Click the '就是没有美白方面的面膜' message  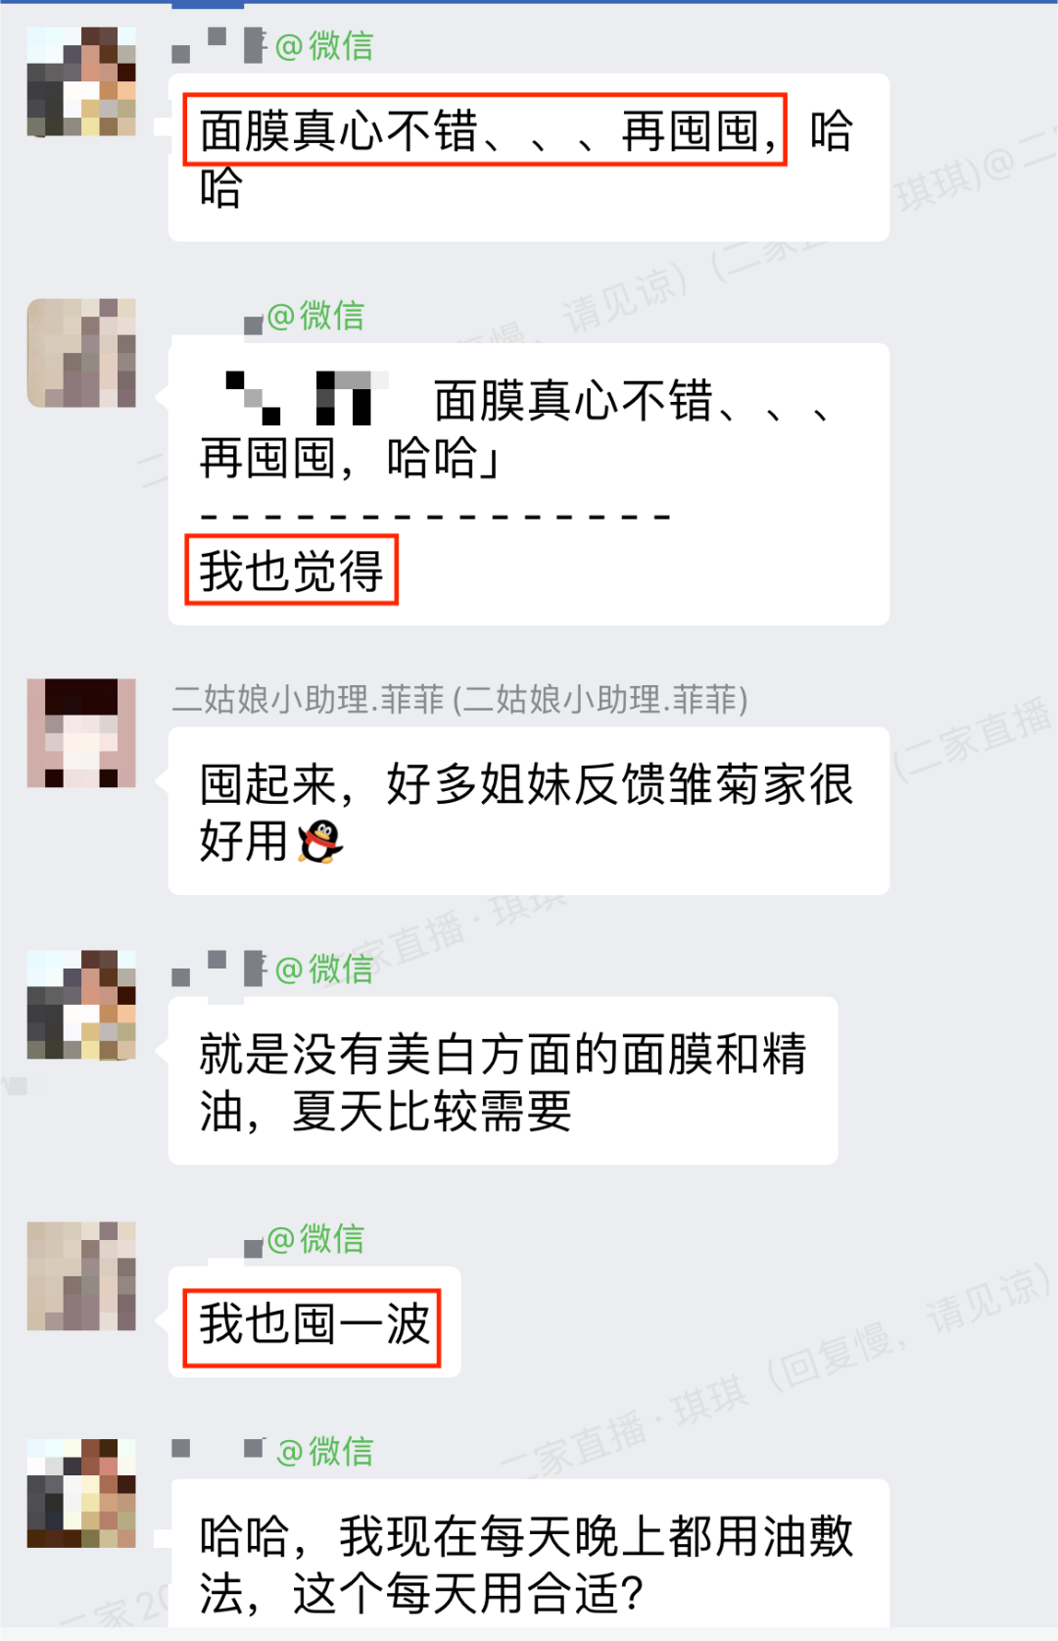pos(504,1081)
